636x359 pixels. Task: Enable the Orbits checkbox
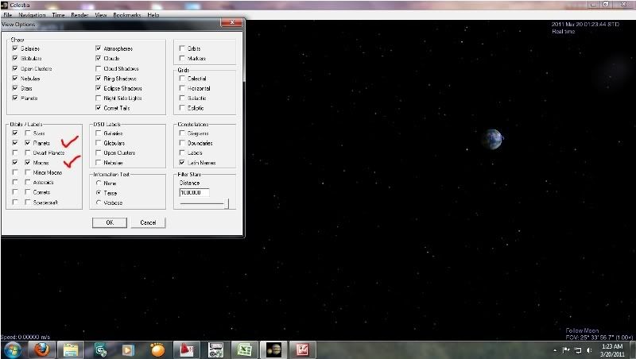[x=182, y=48]
